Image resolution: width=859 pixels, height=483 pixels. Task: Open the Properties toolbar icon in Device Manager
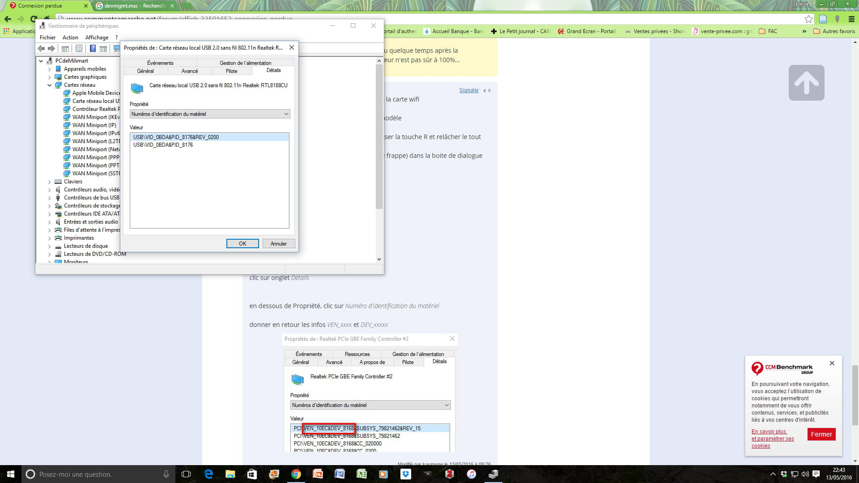click(x=79, y=48)
